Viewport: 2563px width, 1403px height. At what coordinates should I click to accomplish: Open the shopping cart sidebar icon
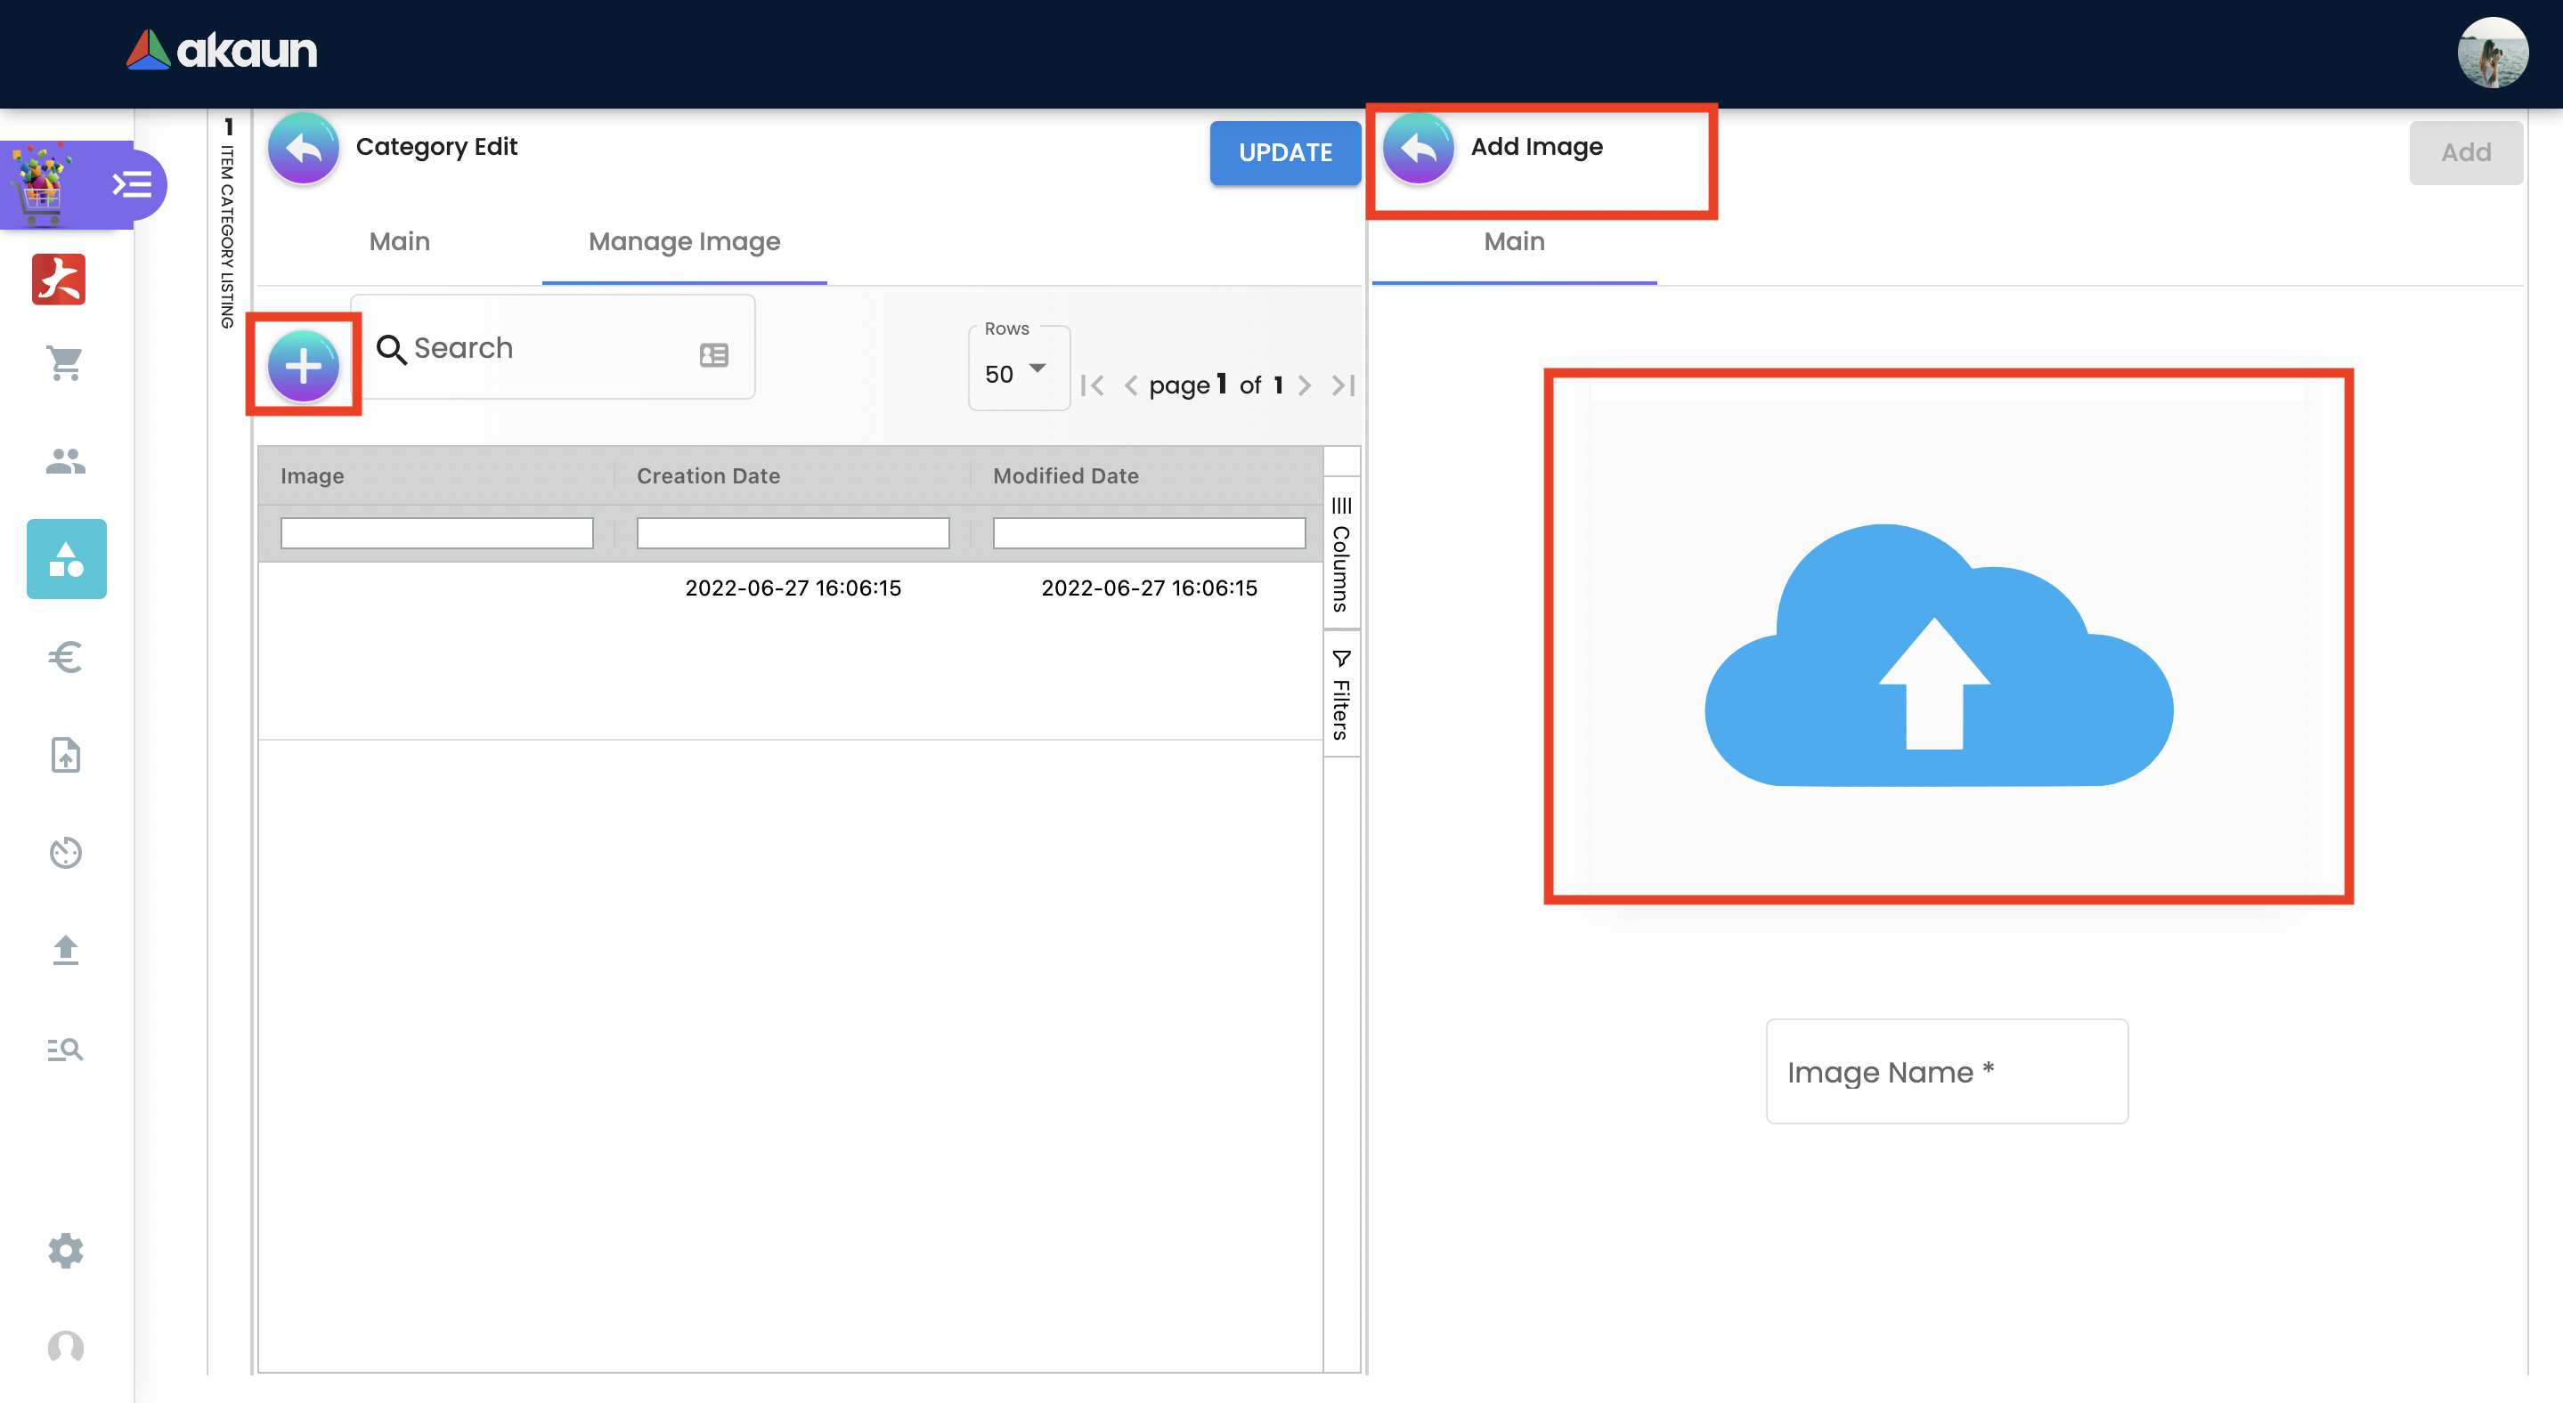(66, 364)
